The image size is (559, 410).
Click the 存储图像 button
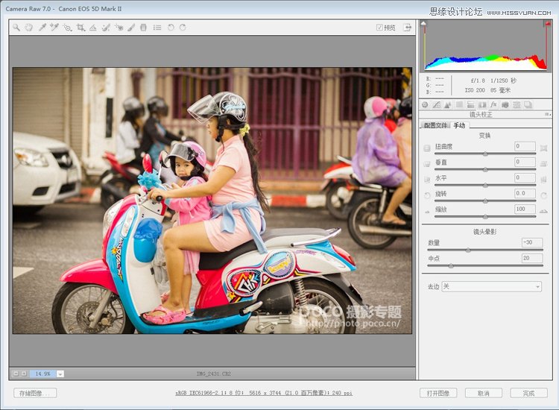pyautogui.click(x=35, y=393)
